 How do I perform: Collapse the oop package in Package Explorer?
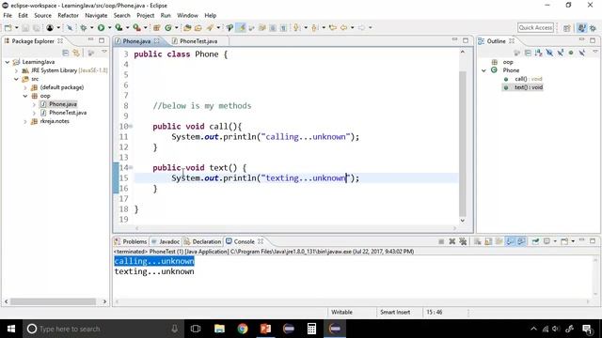coord(25,96)
